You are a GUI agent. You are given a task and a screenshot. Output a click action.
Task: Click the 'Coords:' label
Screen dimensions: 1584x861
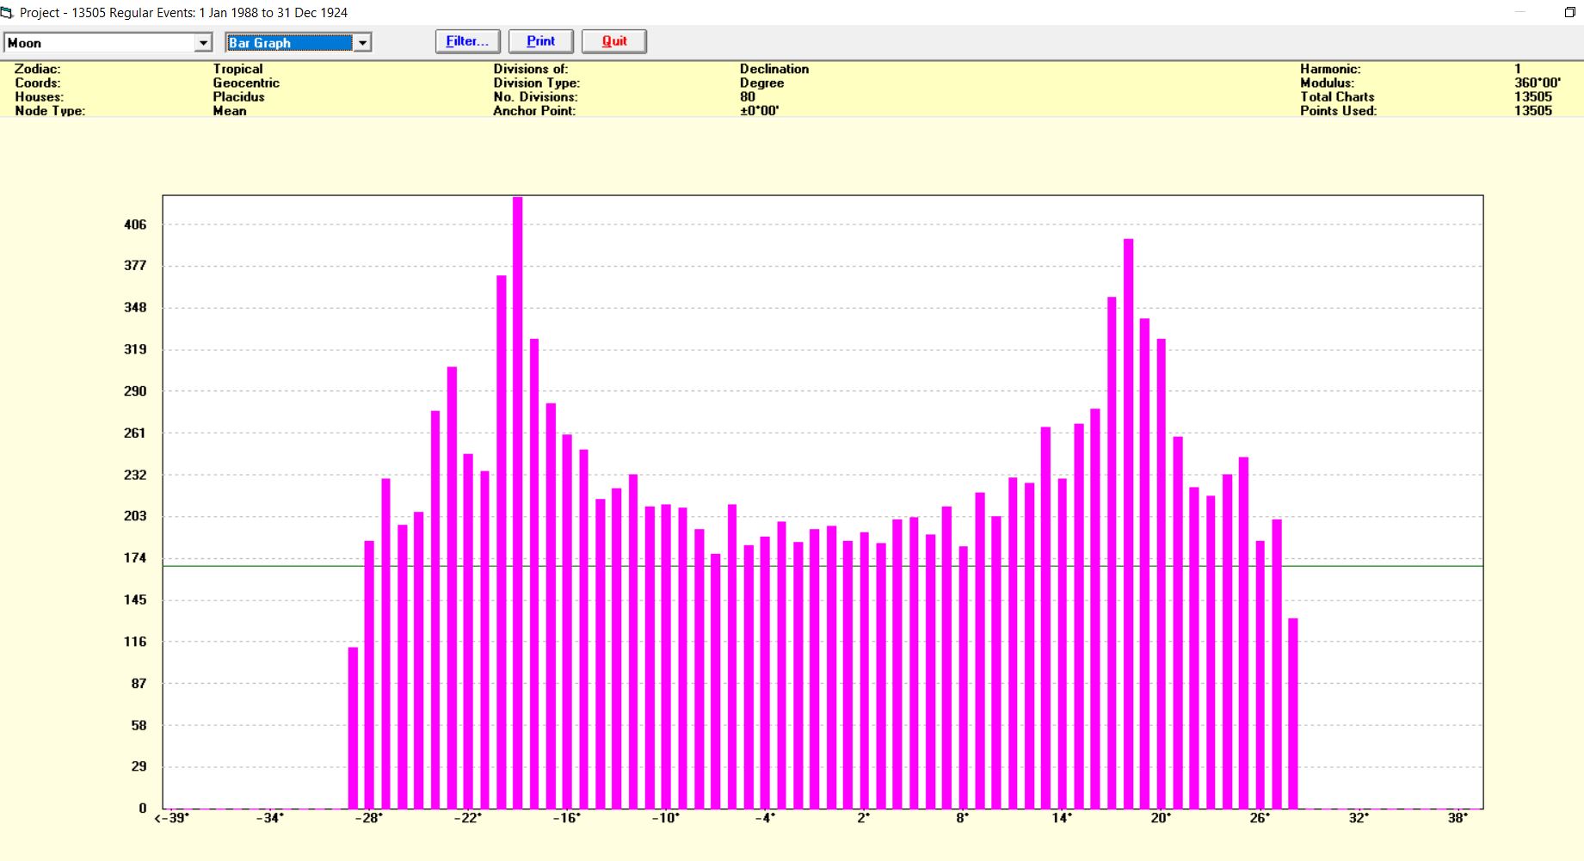38,83
